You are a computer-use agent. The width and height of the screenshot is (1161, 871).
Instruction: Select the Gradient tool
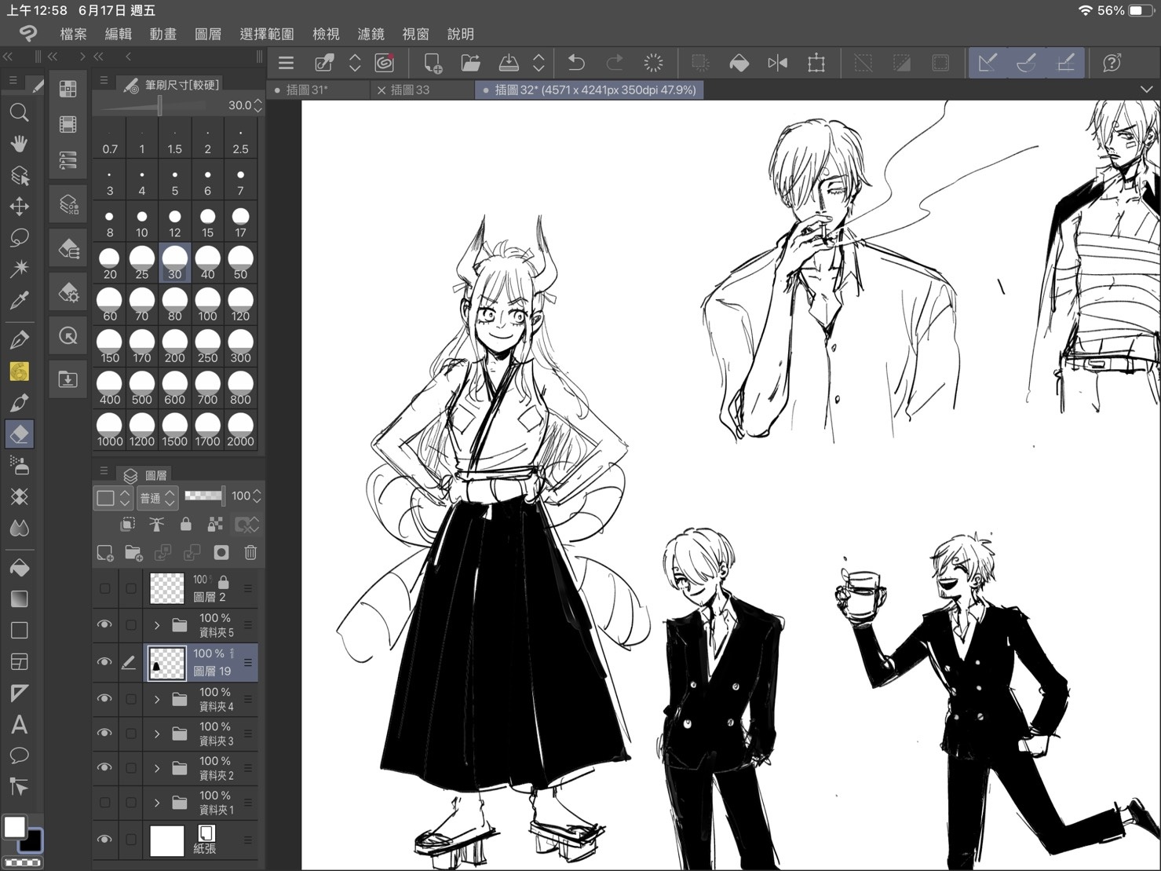click(19, 599)
